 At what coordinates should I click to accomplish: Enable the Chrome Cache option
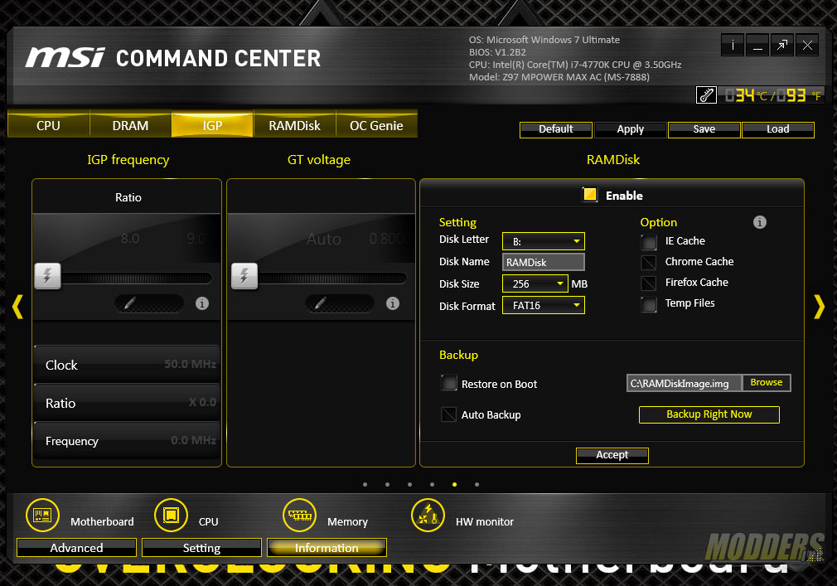point(649,263)
